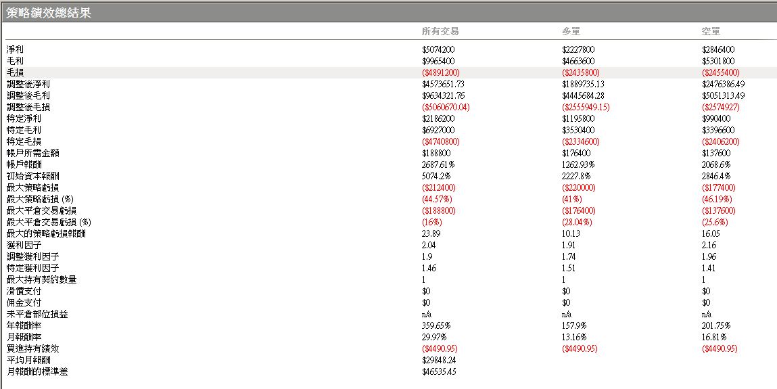Click the 滑價支付 row label
Image resolution: width=777 pixels, height=389 pixels.
(23, 291)
